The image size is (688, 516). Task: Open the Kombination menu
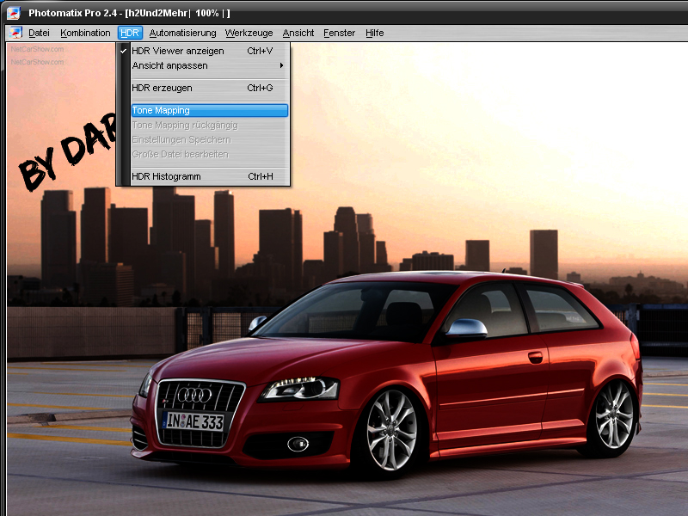(x=85, y=33)
